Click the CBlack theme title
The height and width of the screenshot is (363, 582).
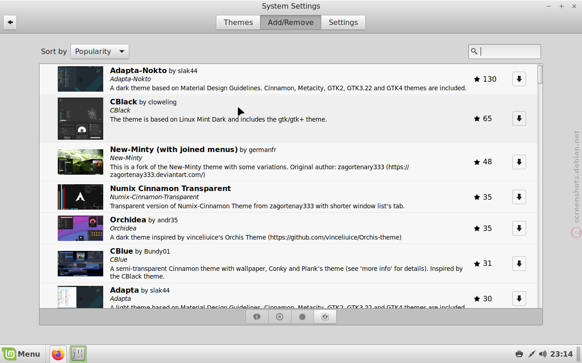point(124,102)
